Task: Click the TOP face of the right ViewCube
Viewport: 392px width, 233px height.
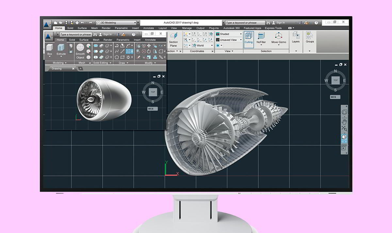Action: click(x=335, y=80)
